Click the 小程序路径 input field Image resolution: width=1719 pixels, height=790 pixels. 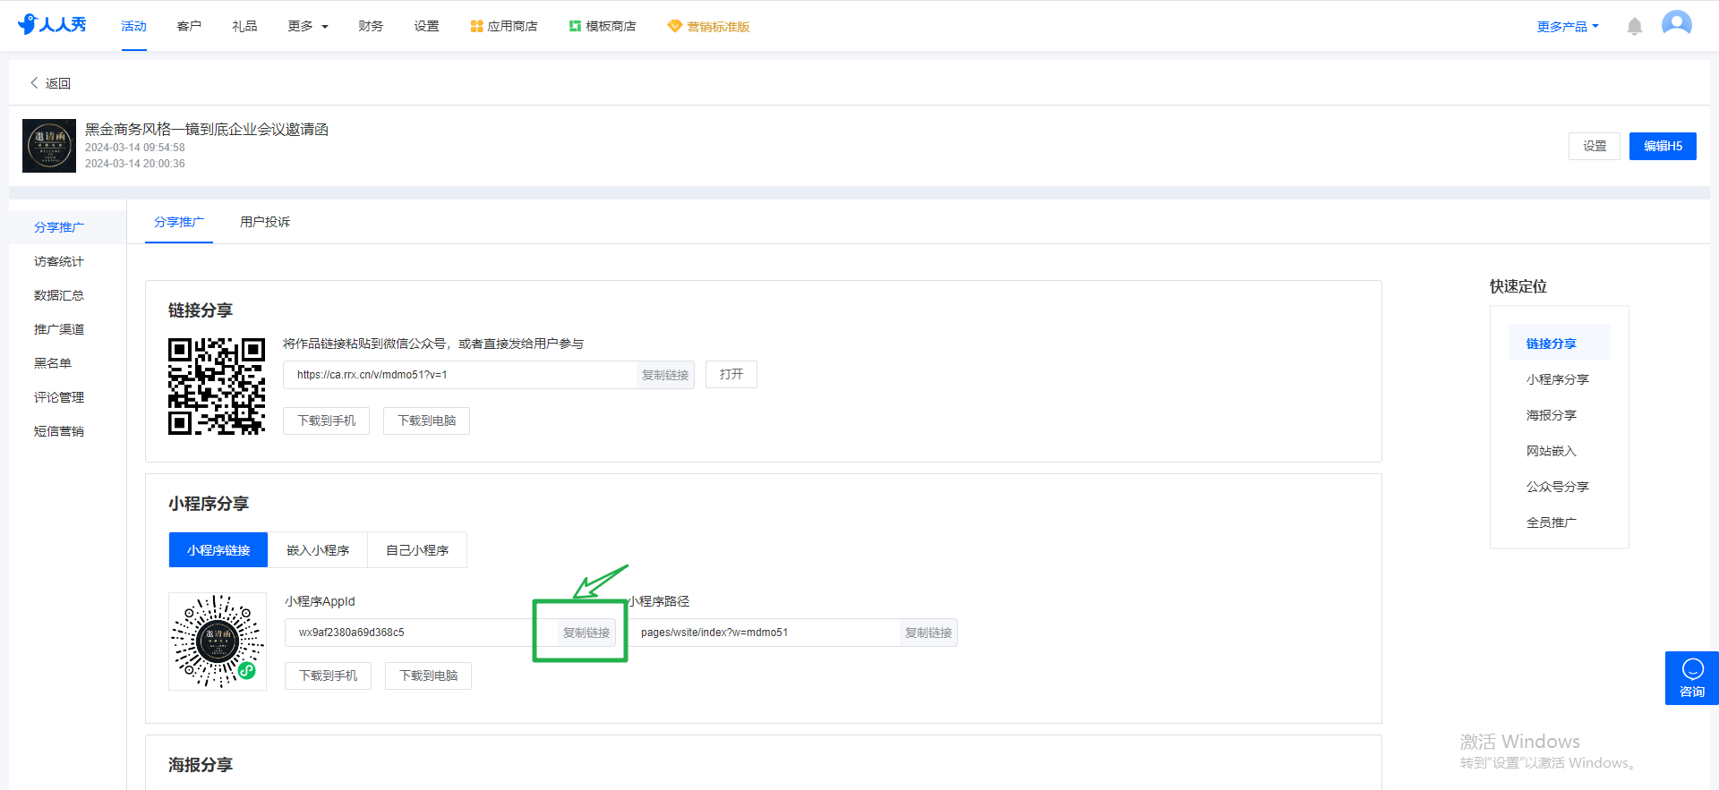(x=764, y=633)
